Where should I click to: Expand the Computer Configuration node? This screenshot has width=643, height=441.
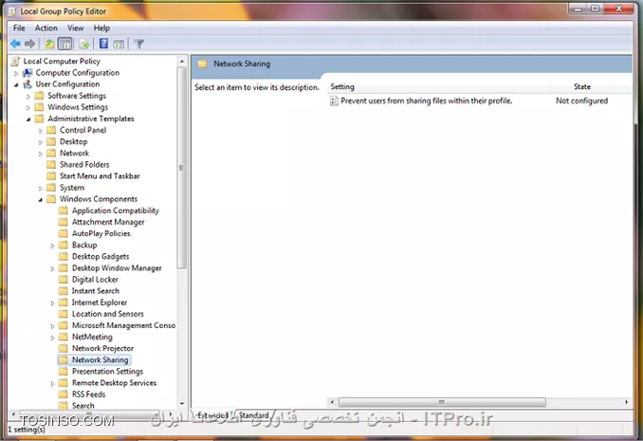coord(16,73)
